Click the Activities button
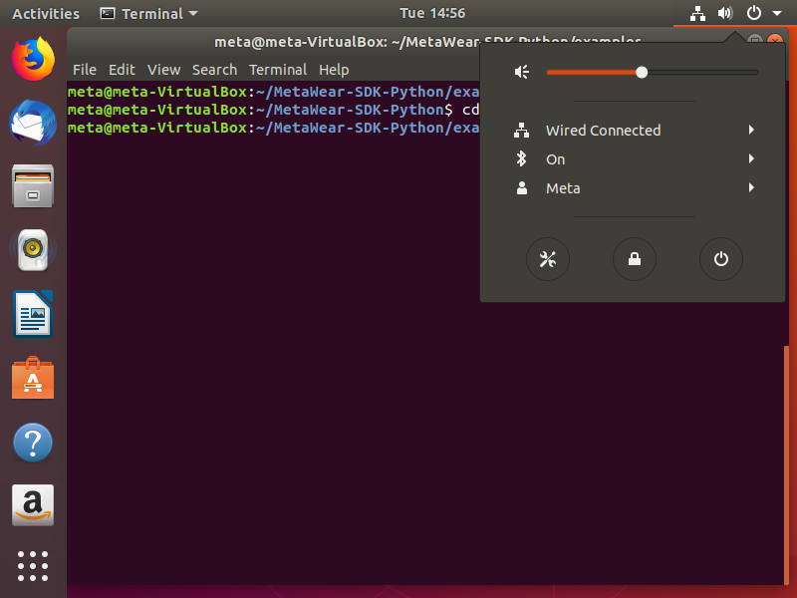Viewport: 797px width, 598px height. (x=46, y=14)
